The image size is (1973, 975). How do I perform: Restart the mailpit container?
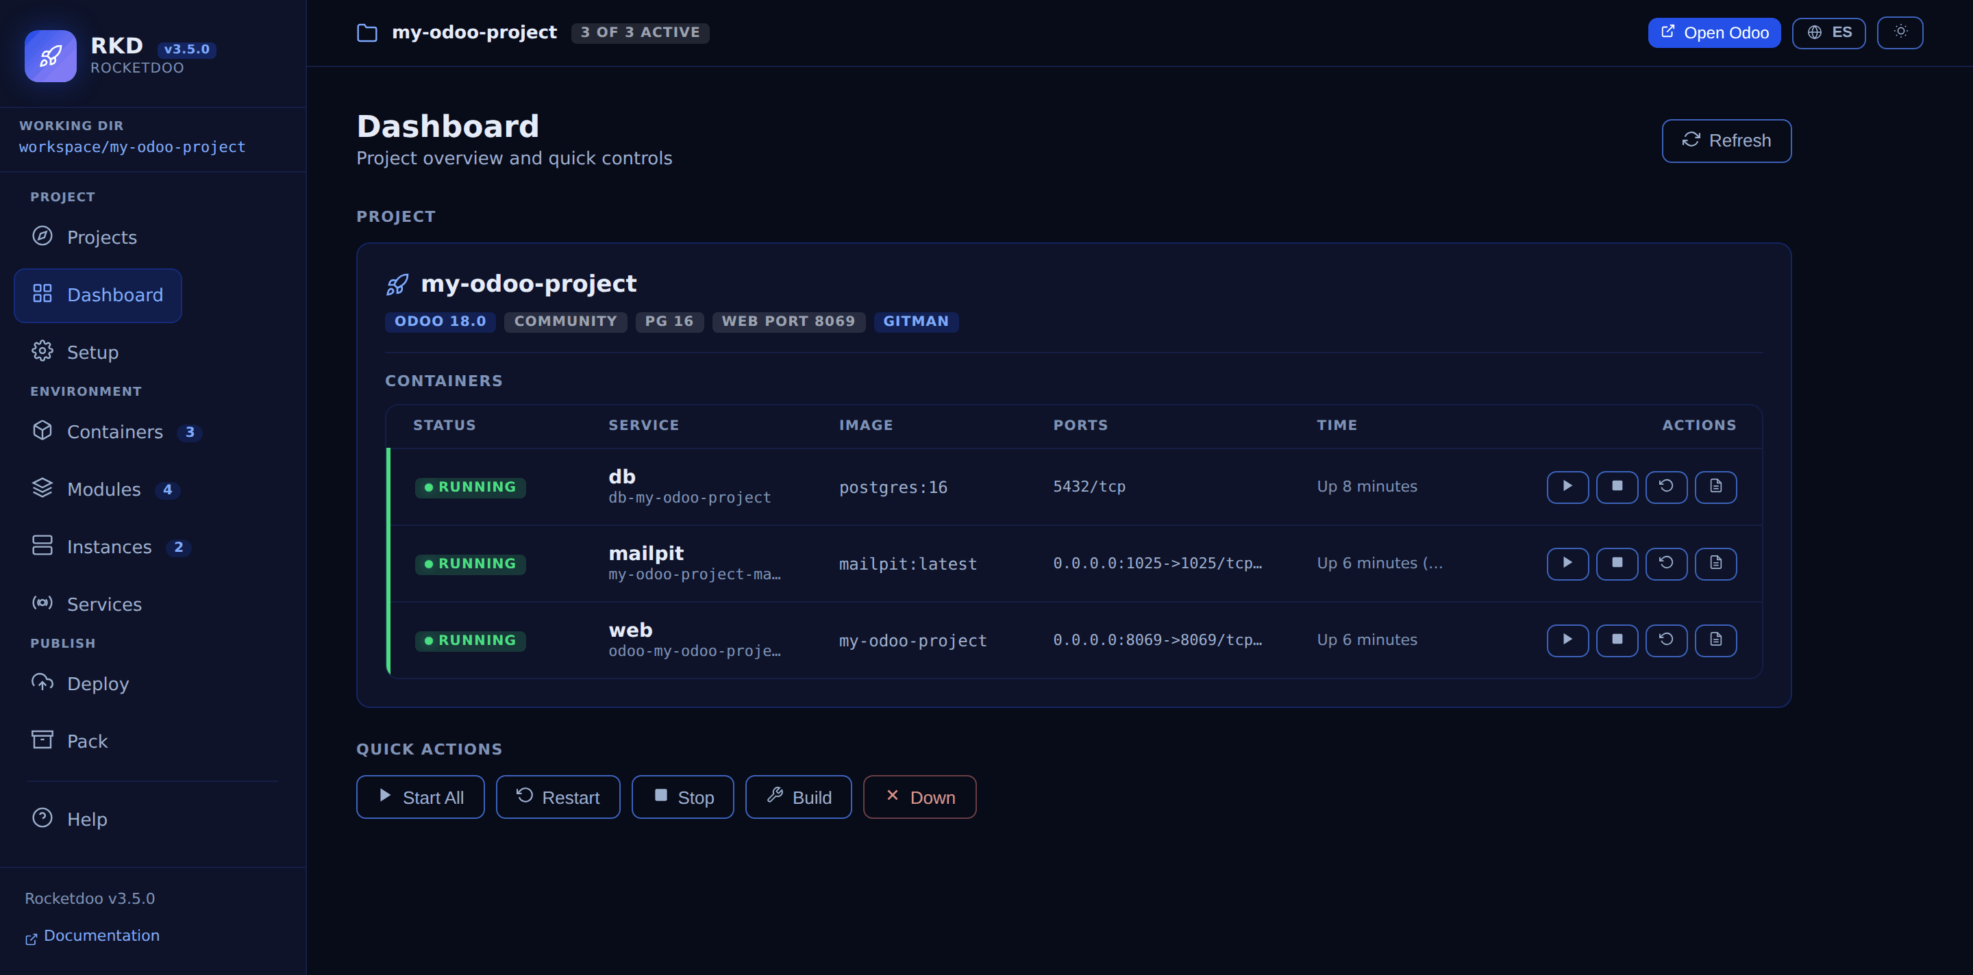(x=1666, y=564)
